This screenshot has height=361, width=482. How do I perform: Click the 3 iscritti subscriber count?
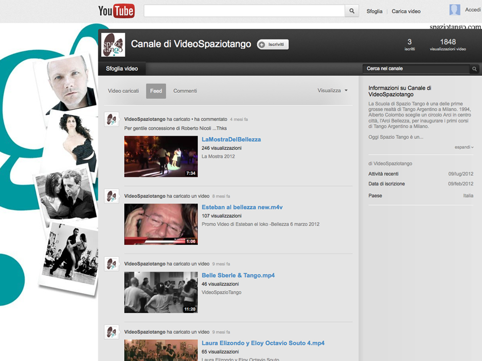coord(409,44)
